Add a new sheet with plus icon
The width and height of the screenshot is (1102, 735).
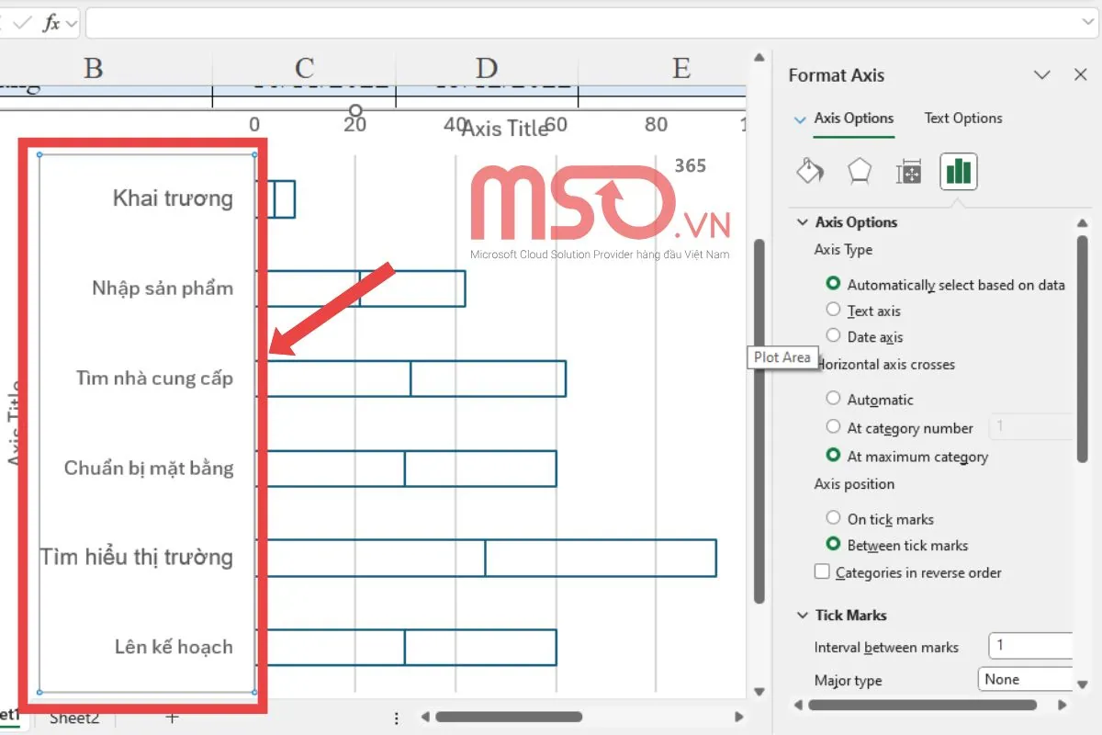(172, 718)
